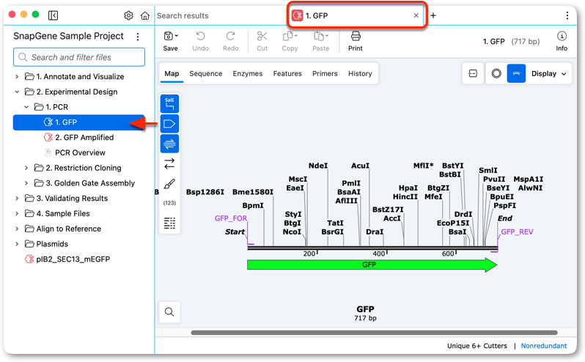The height and width of the screenshot is (362, 585).
Task: Switch to linear map view
Action: point(516,73)
